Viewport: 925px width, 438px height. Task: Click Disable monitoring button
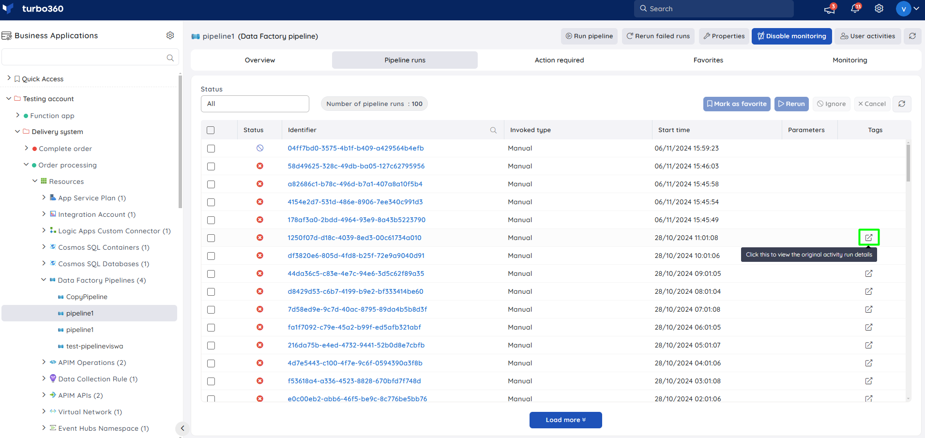point(792,36)
